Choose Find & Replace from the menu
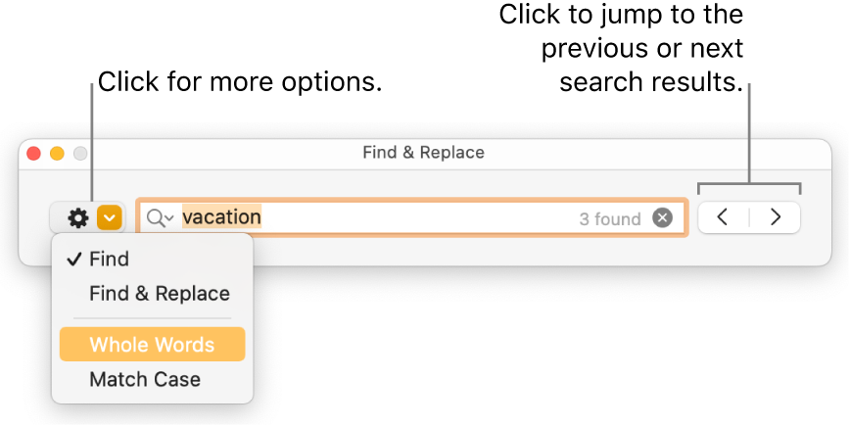 (x=159, y=294)
